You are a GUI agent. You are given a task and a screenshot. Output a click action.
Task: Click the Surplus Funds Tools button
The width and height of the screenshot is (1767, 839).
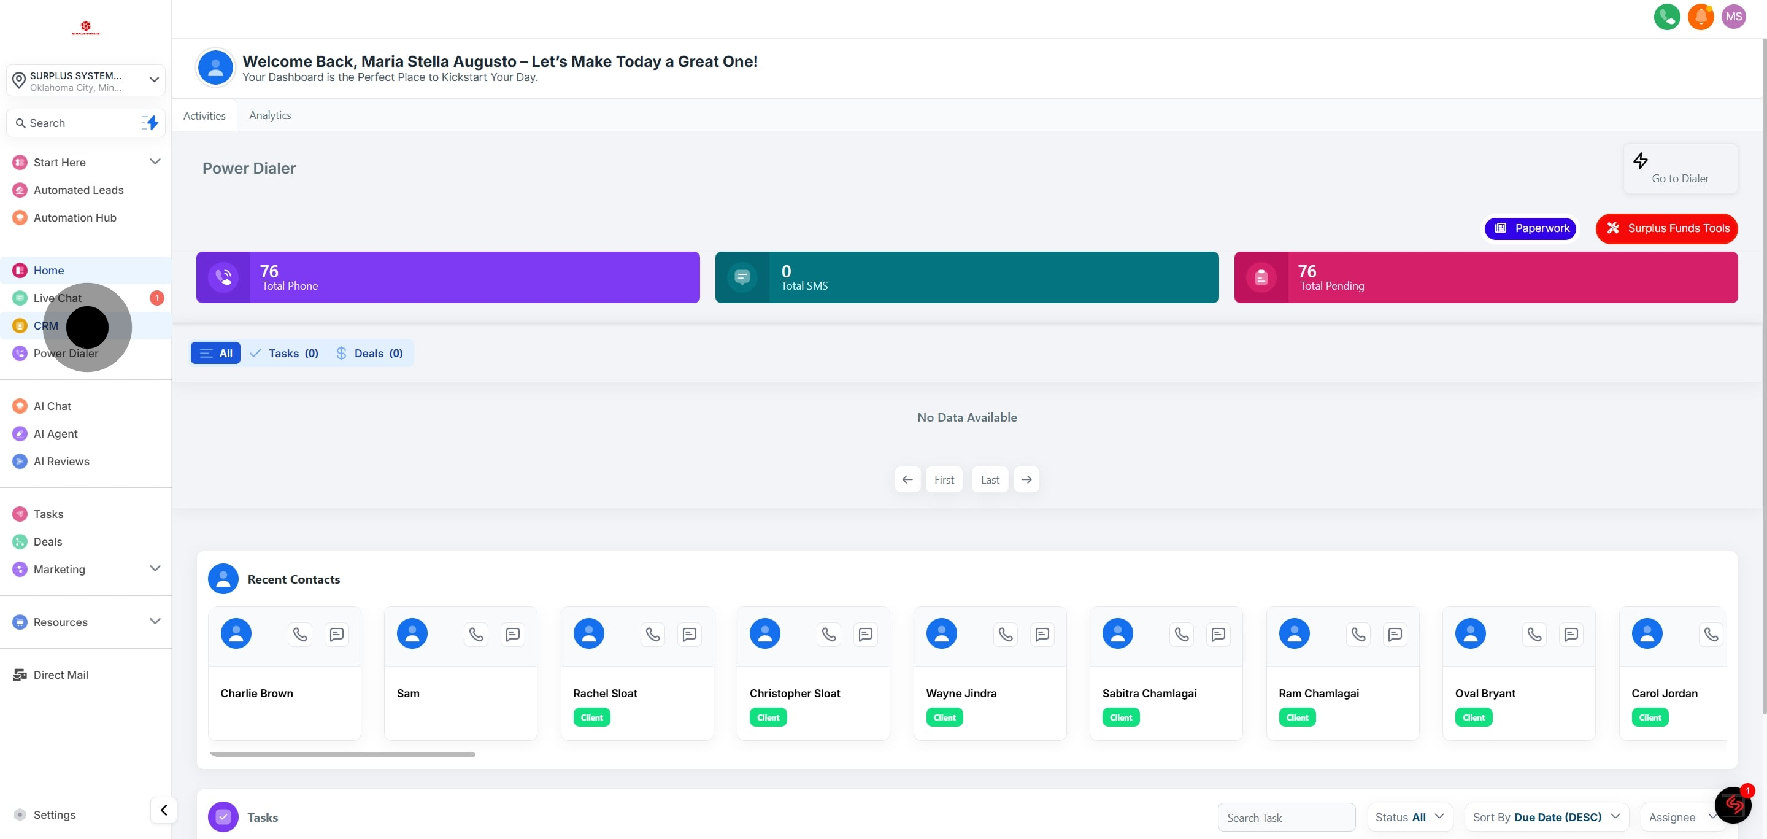click(x=1666, y=228)
